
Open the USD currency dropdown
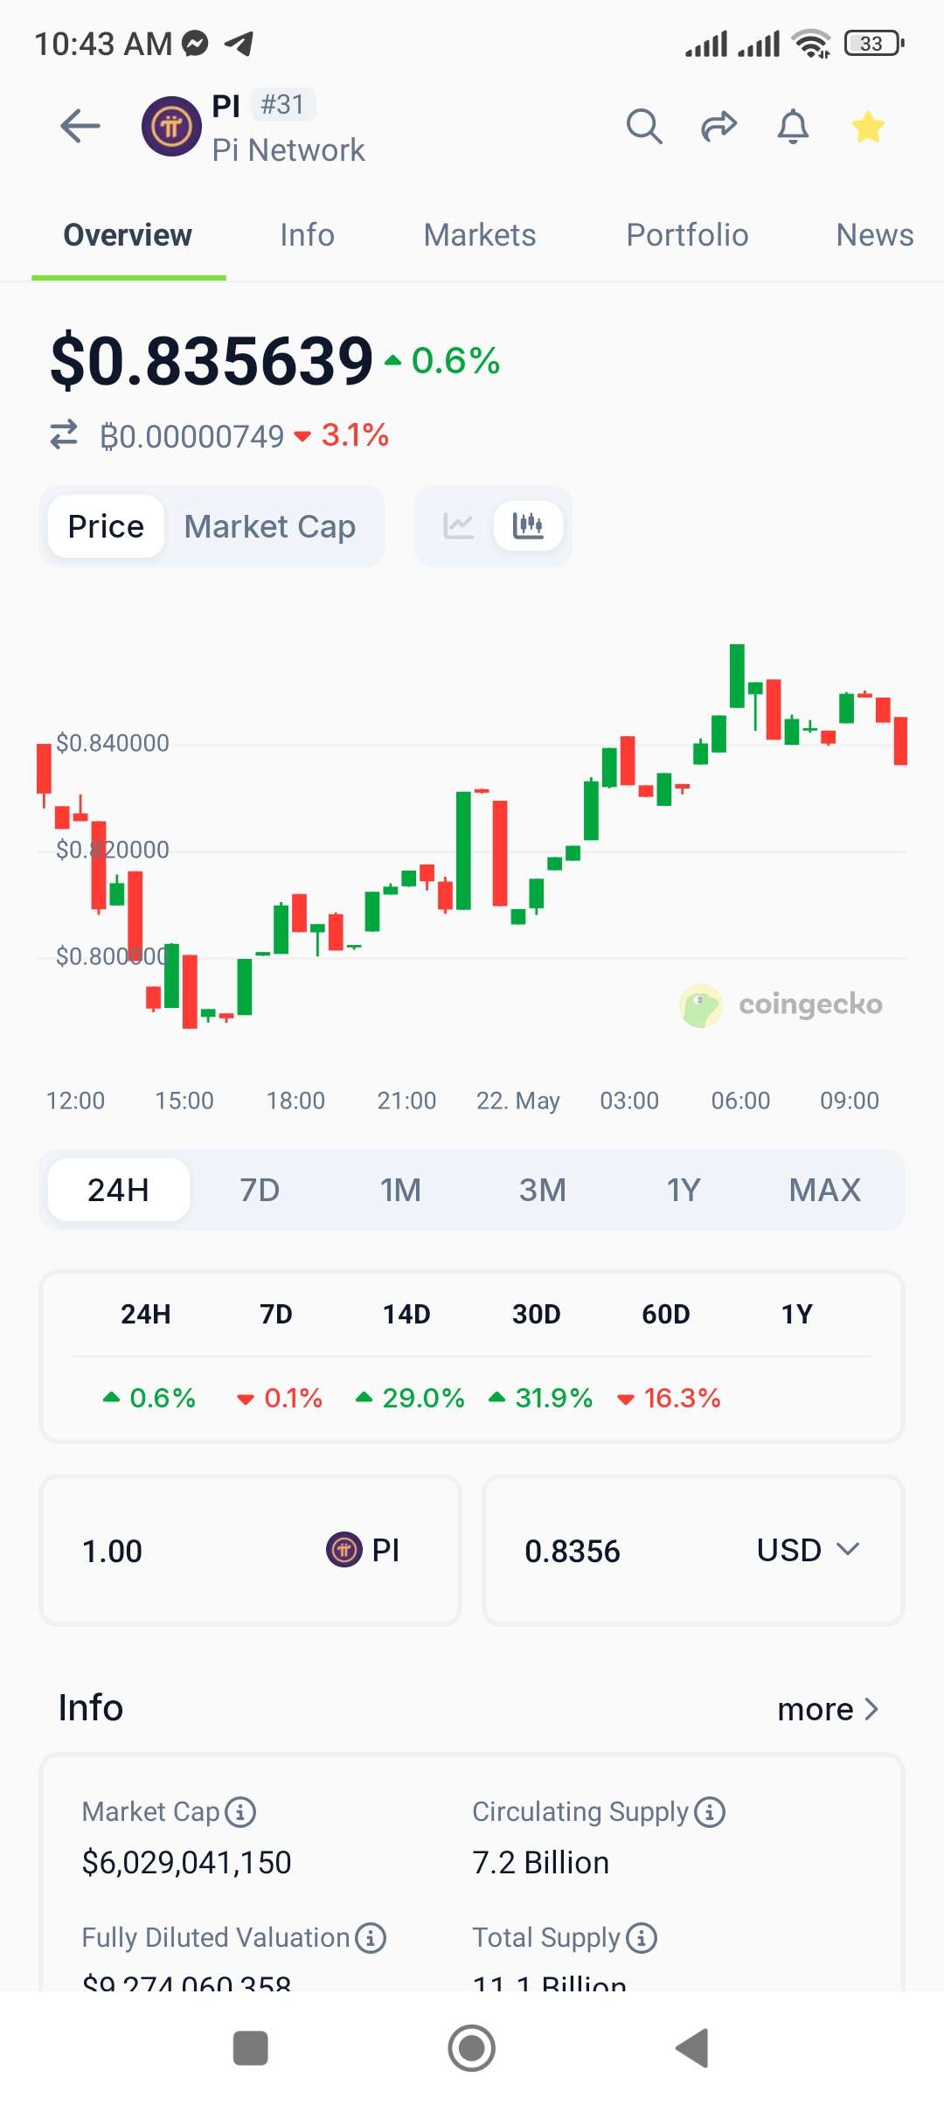pos(809,1550)
